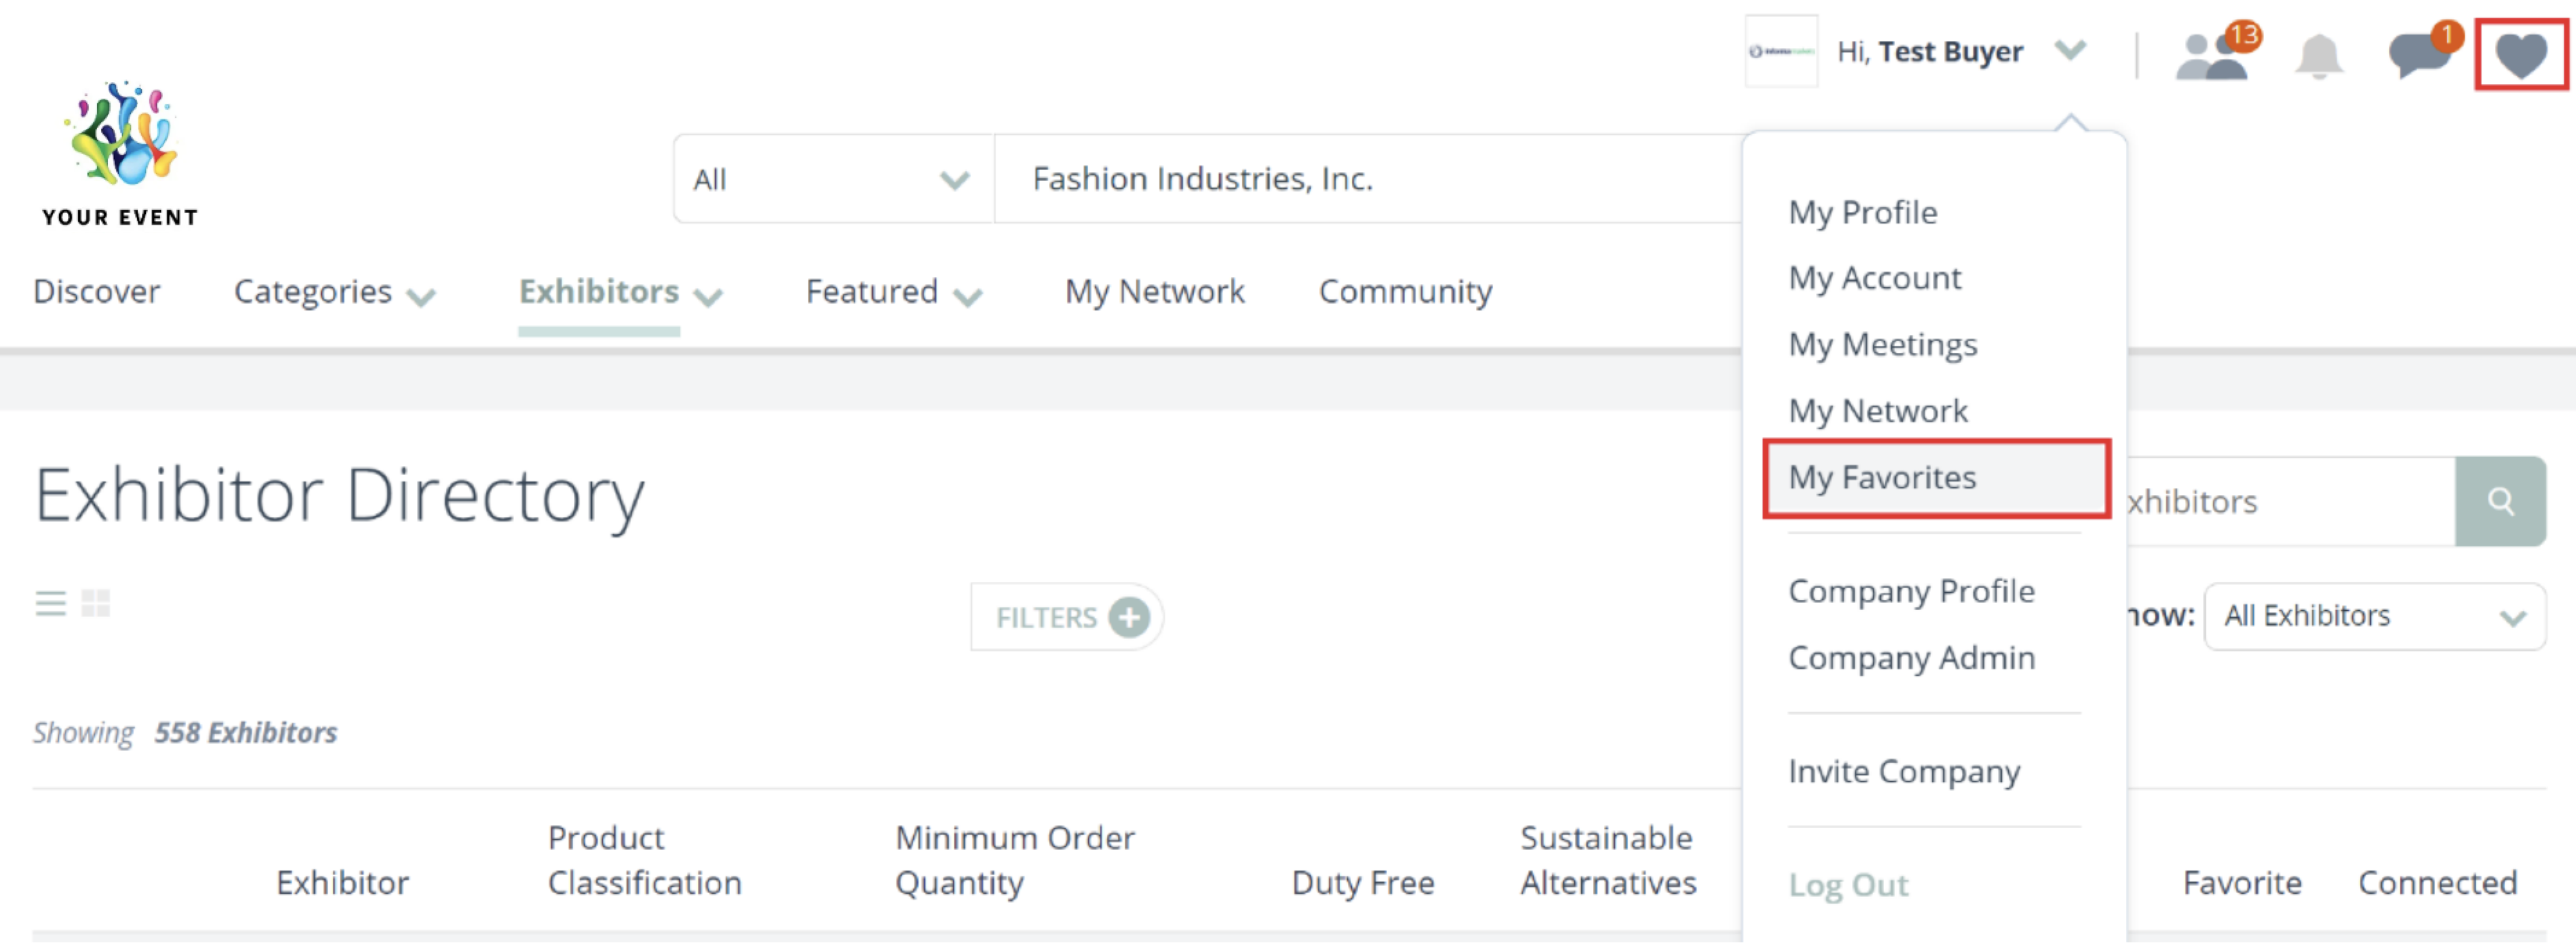Click the Log Out option
Viewport: 2576px width, 946px height.
1848,884
